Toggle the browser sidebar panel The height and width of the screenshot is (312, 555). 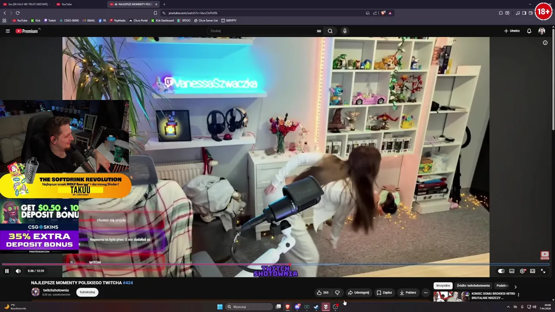524,13
